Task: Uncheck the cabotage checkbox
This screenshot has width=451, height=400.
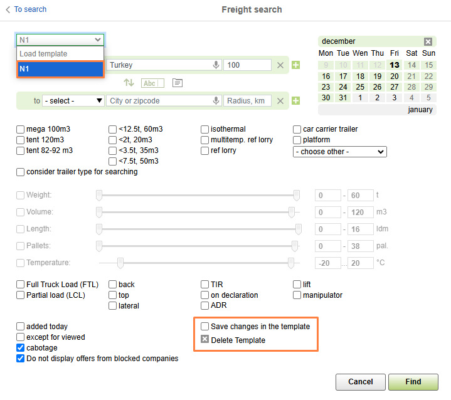Action: (x=21, y=348)
